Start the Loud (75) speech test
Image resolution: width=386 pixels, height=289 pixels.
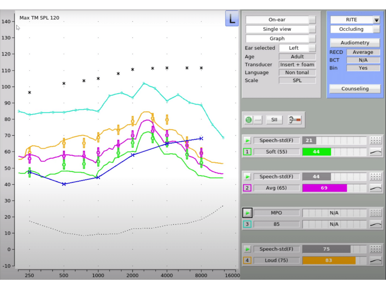pyautogui.click(x=247, y=249)
